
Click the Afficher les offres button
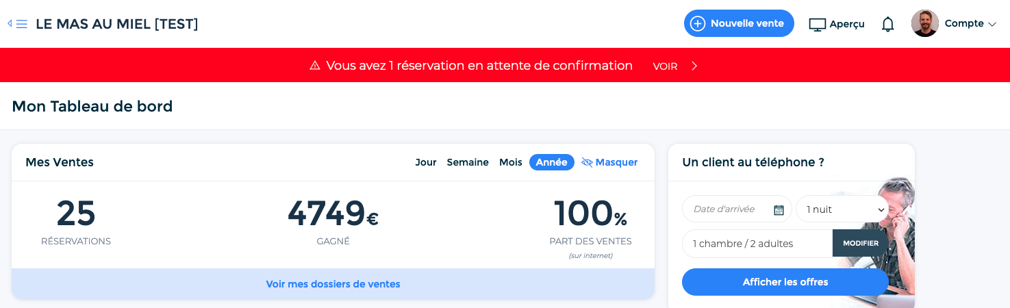pyautogui.click(x=785, y=282)
